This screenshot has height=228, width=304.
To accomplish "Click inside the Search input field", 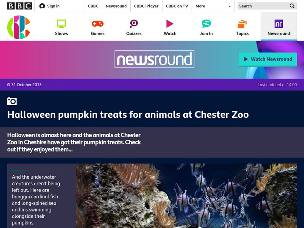I will pos(258,6).
